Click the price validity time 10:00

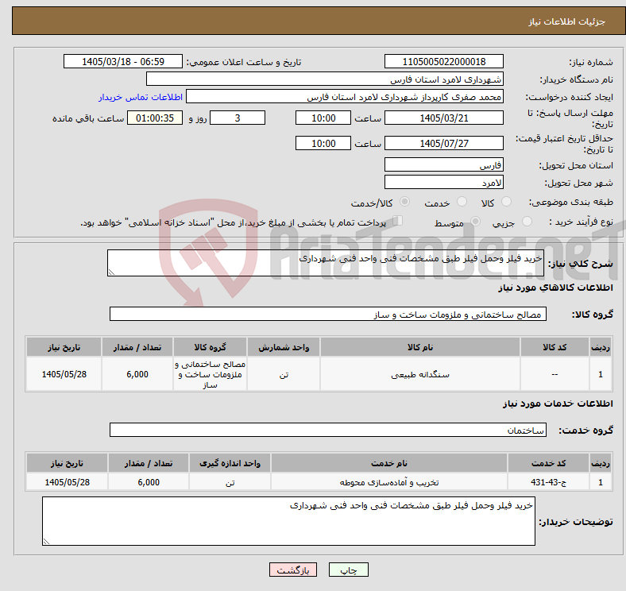(323, 143)
